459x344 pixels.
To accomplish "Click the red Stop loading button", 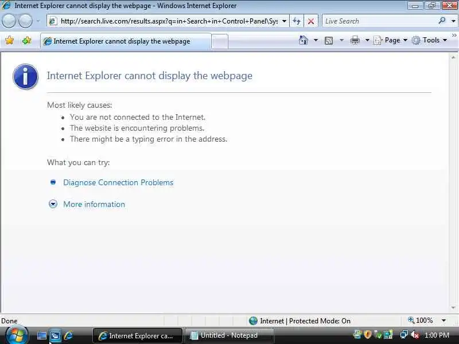I will point(311,21).
